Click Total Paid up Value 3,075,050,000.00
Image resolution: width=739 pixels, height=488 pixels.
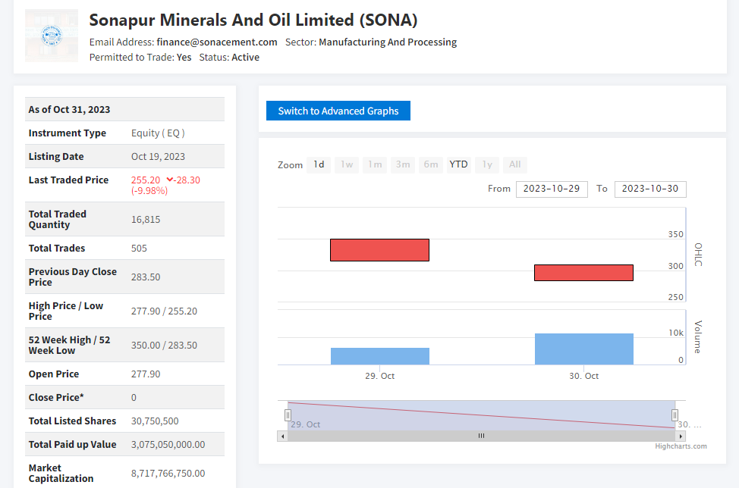click(168, 445)
